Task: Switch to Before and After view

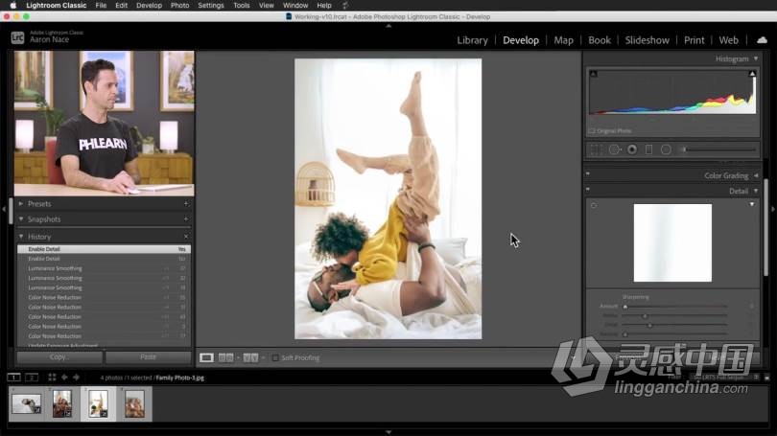Action: click(250, 357)
